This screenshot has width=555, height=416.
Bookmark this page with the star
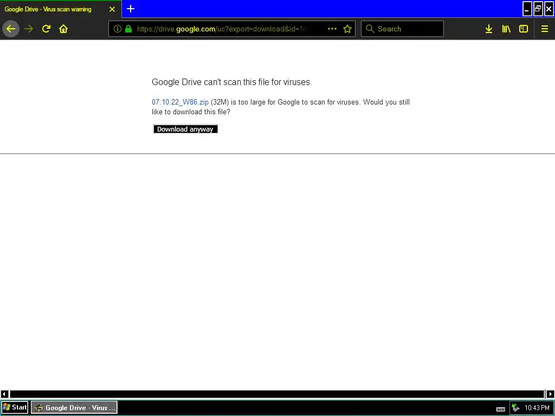click(x=347, y=29)
